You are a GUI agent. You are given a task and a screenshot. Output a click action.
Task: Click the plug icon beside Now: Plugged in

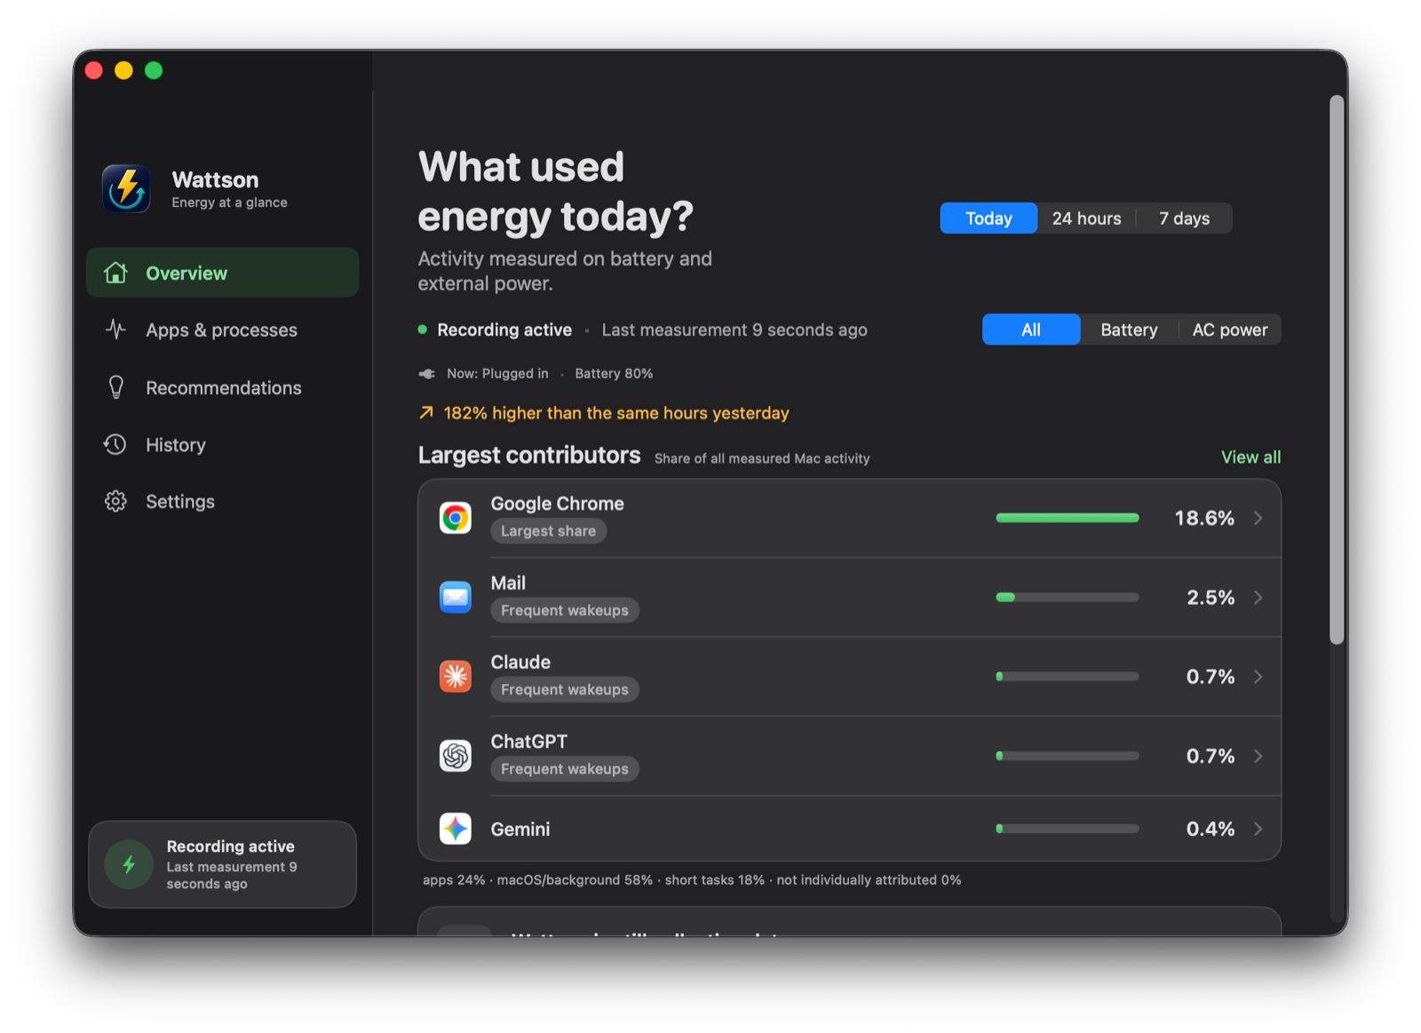tap(427, 374)
